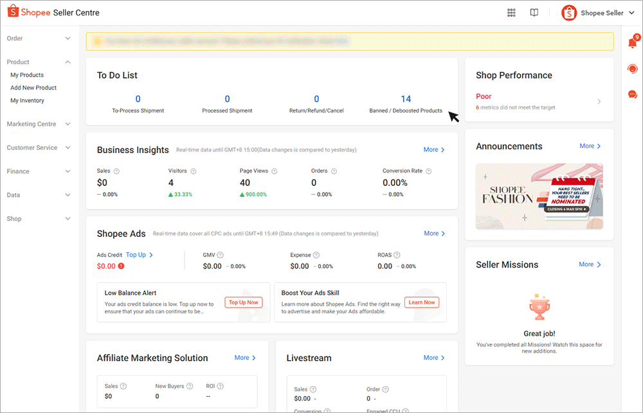The height and width of the screenshot is (413, 643).
Task: Click the Shopee Fashion announcement banner
Action: pos(539,196)
